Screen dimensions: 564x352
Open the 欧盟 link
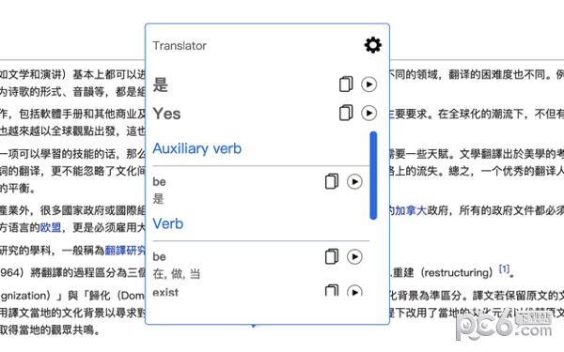pos(51,228)
